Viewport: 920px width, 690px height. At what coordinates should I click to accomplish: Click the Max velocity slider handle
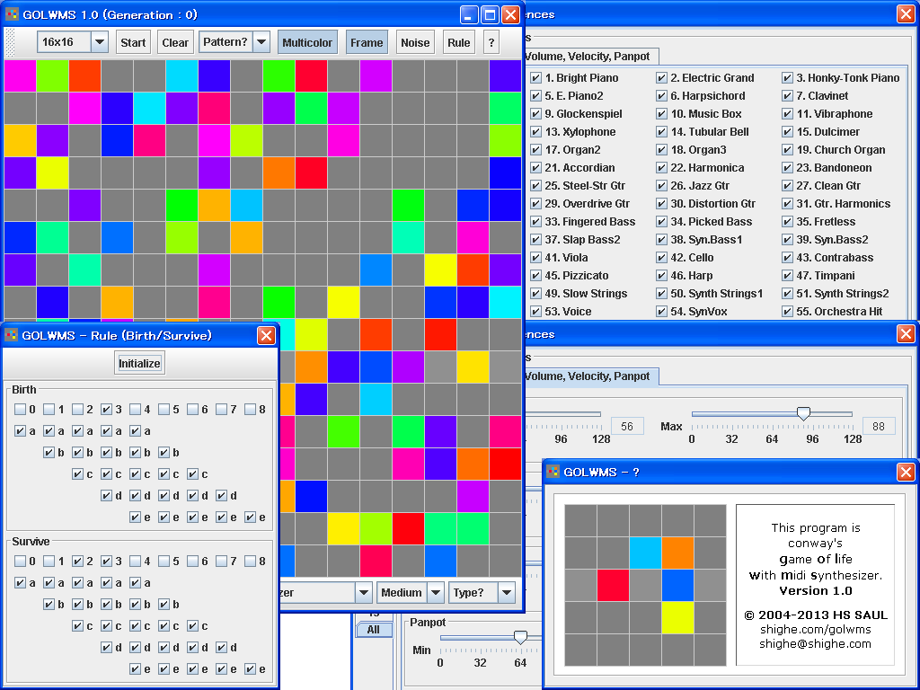[x=802, y=413]
